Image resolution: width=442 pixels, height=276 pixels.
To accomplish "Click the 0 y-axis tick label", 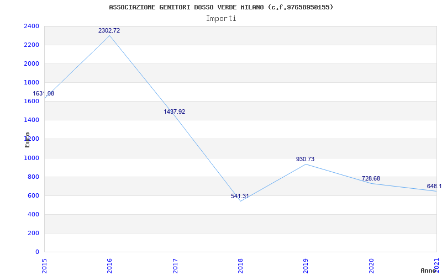I will [x=37, y=252].
